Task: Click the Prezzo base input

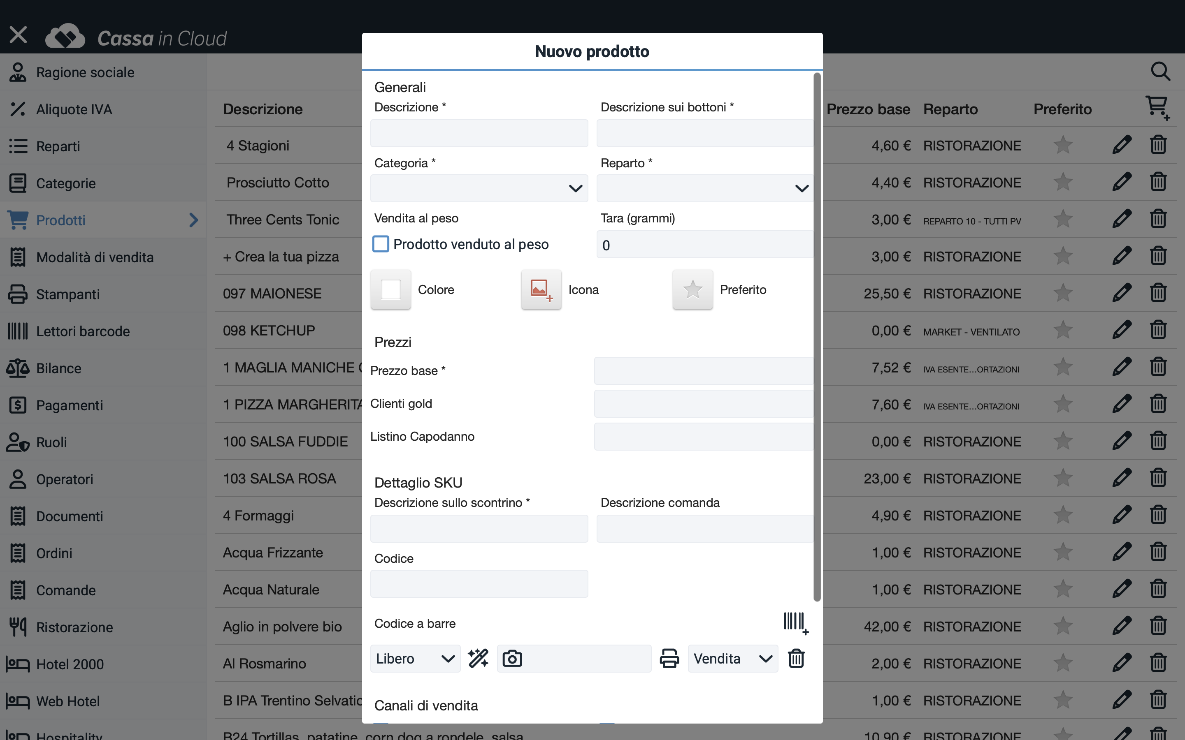Action: pos(704,370)
